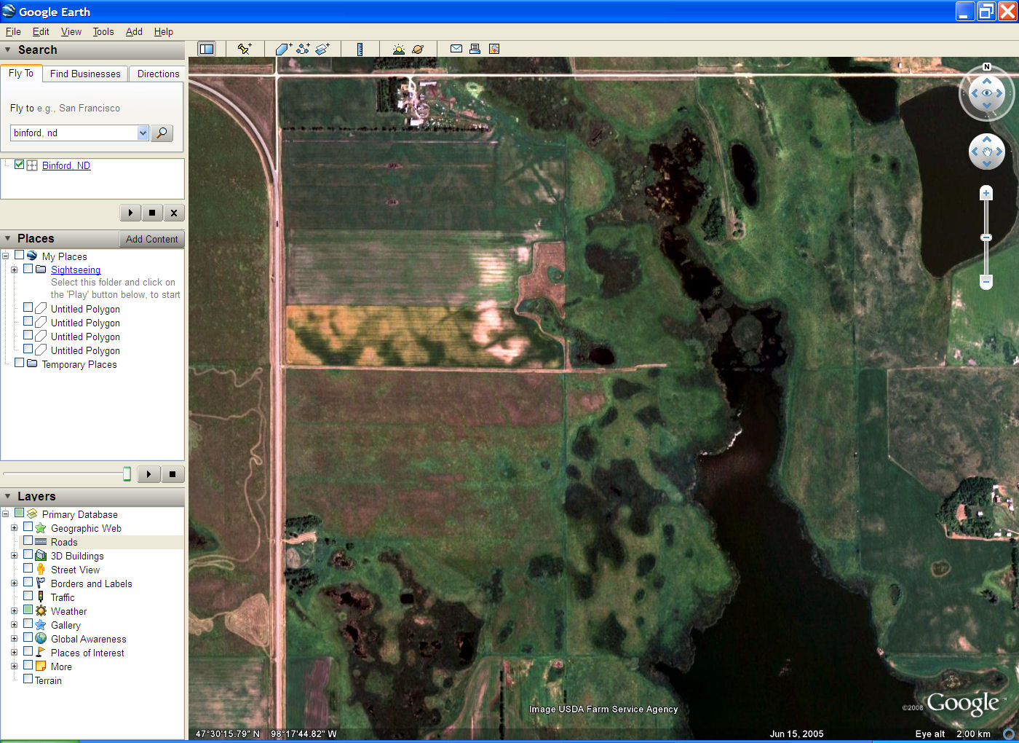Viewport: 1019px width, 743px height.
Task: Check the Sightseeing folder checkbox
Action: click(x=28, y=269)
